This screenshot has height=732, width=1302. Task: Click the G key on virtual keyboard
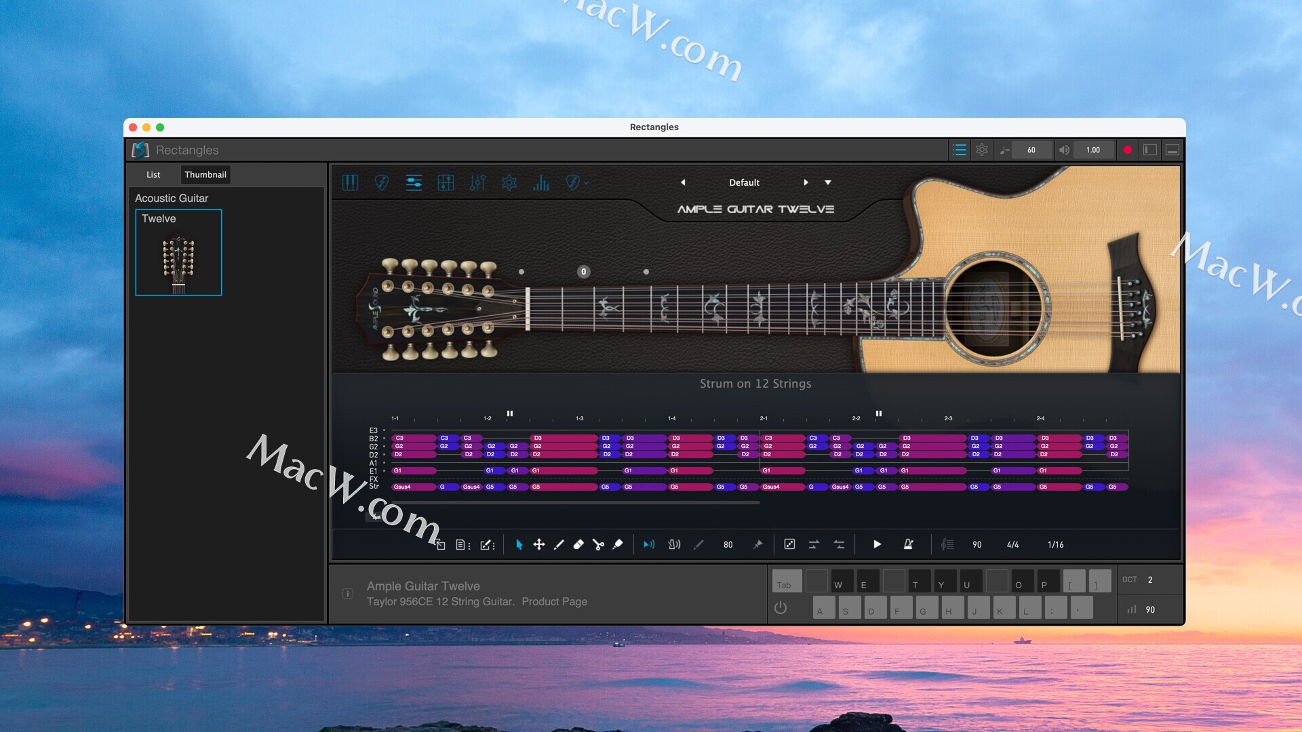927,607
